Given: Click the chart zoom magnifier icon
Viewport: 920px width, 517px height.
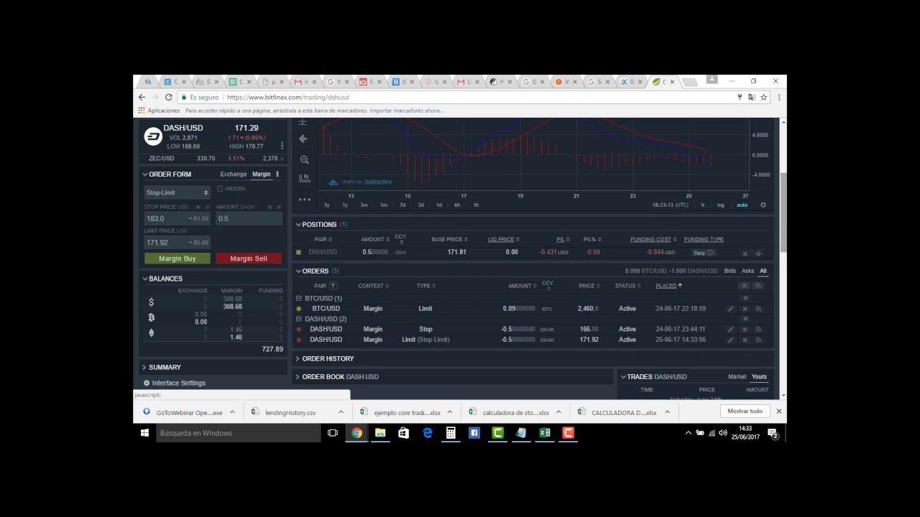Looking at the screenshot, I should coord(304,159).
